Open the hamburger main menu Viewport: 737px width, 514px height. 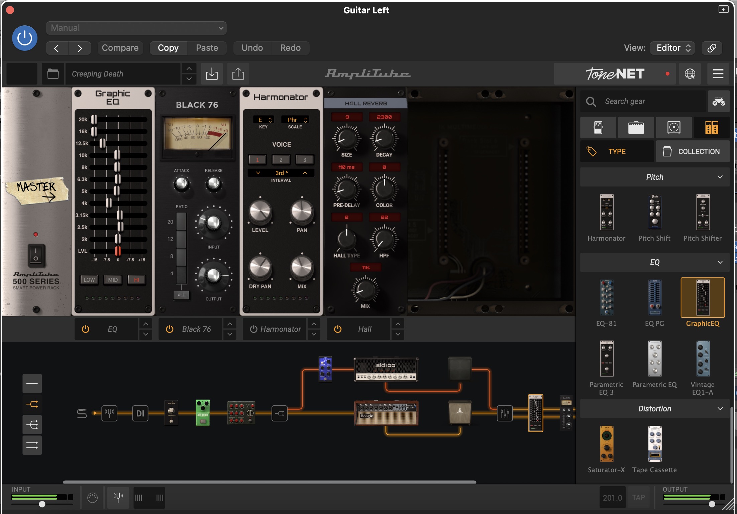point(718,74)
